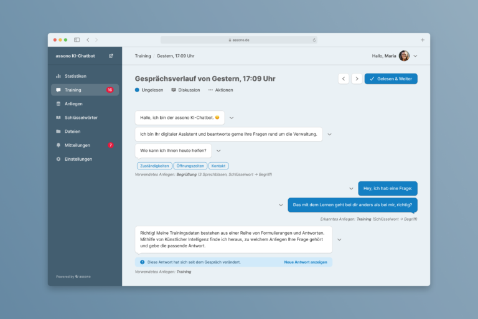Click the 'Gestern, 17:09 Uhr' breadcrumb text

(x=176, y=56)
